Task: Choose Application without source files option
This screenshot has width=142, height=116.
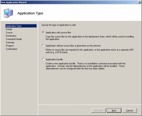Action: coord(43,46)
